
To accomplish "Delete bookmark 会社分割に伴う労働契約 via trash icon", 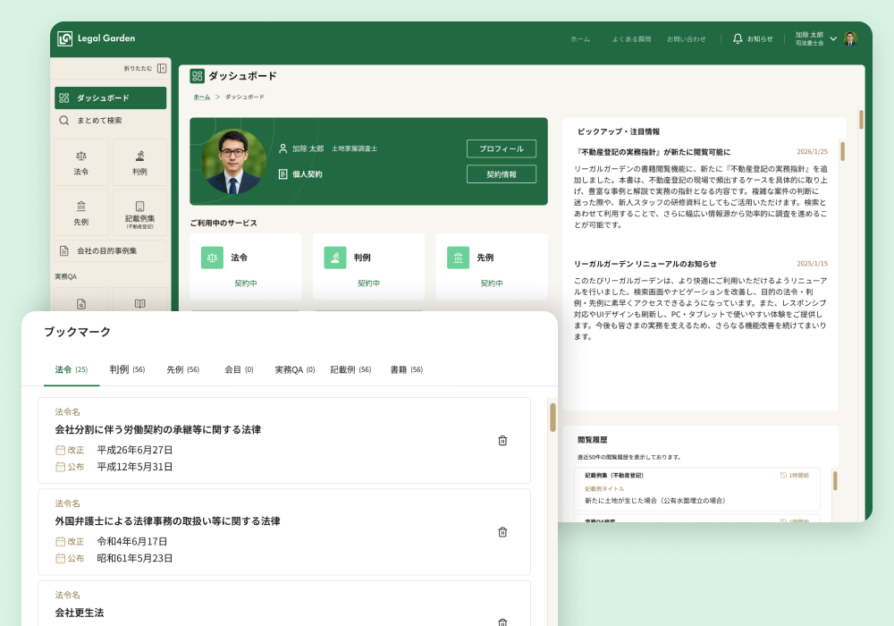I will pos(502,441).
